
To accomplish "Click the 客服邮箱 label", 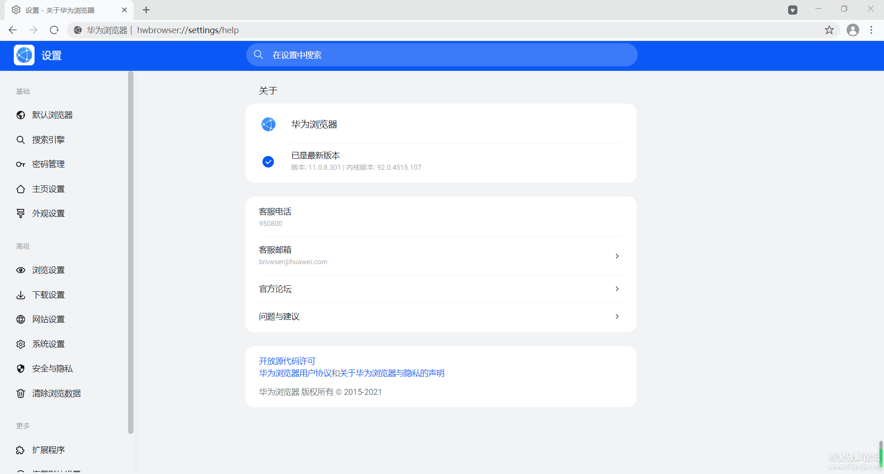I will [275, 250].
